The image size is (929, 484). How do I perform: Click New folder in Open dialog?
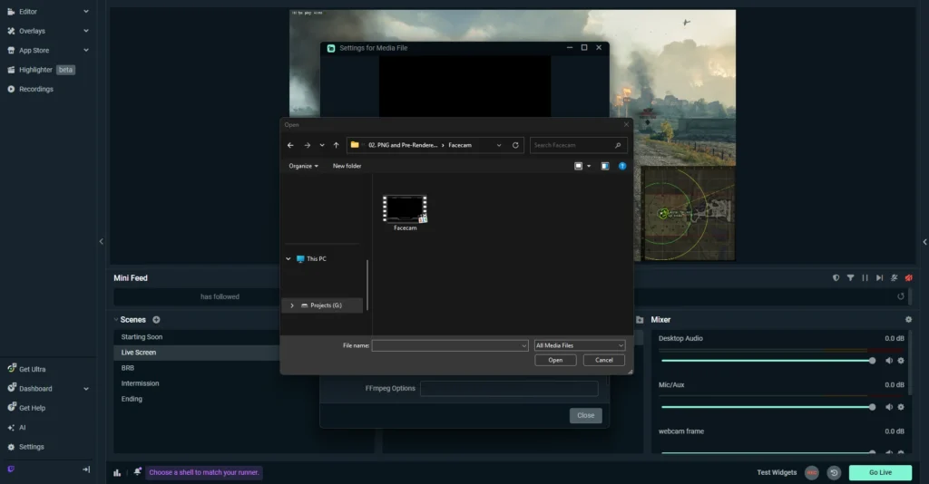(x=347, y=166)
